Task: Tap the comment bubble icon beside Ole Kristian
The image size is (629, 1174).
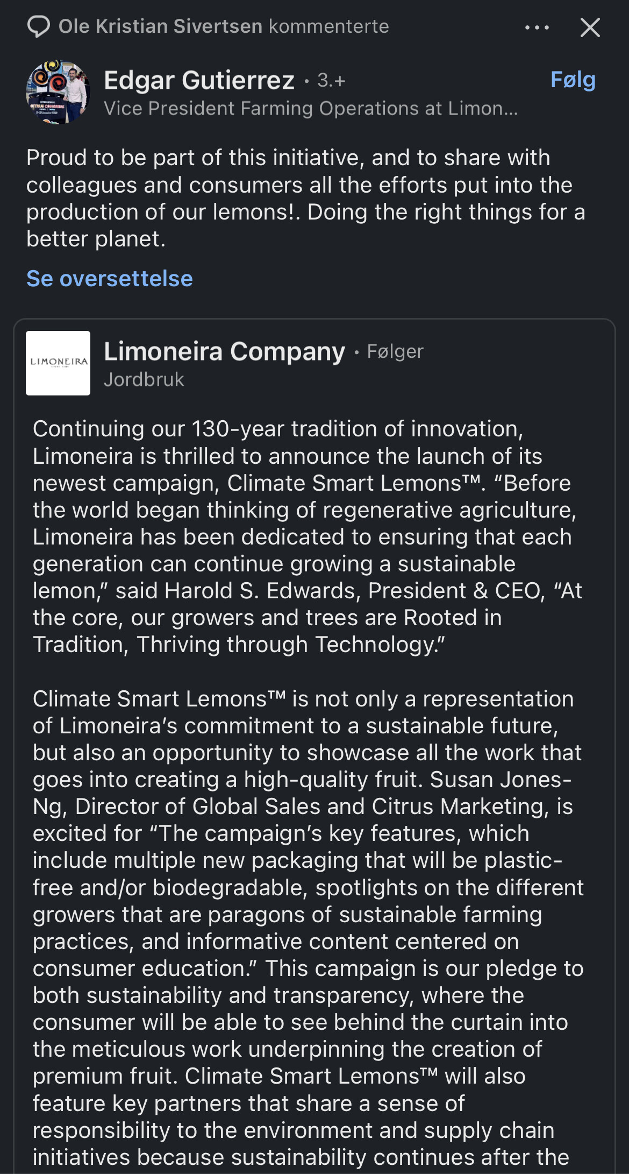Action: (x=39, y=26)
